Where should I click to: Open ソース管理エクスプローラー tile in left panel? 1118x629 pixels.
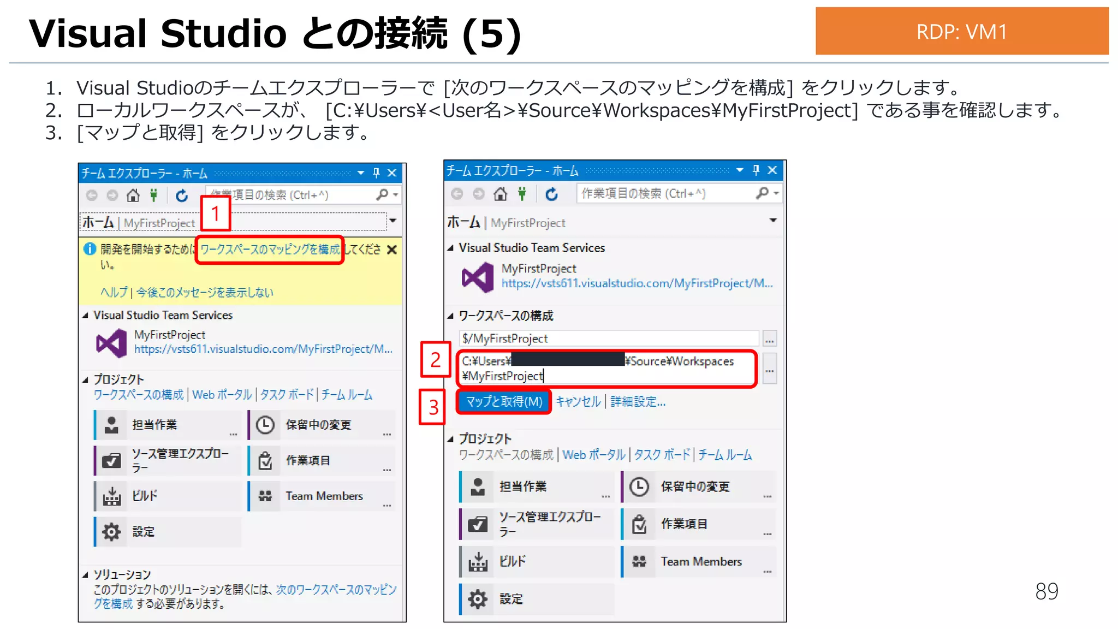tap(167, 460)
